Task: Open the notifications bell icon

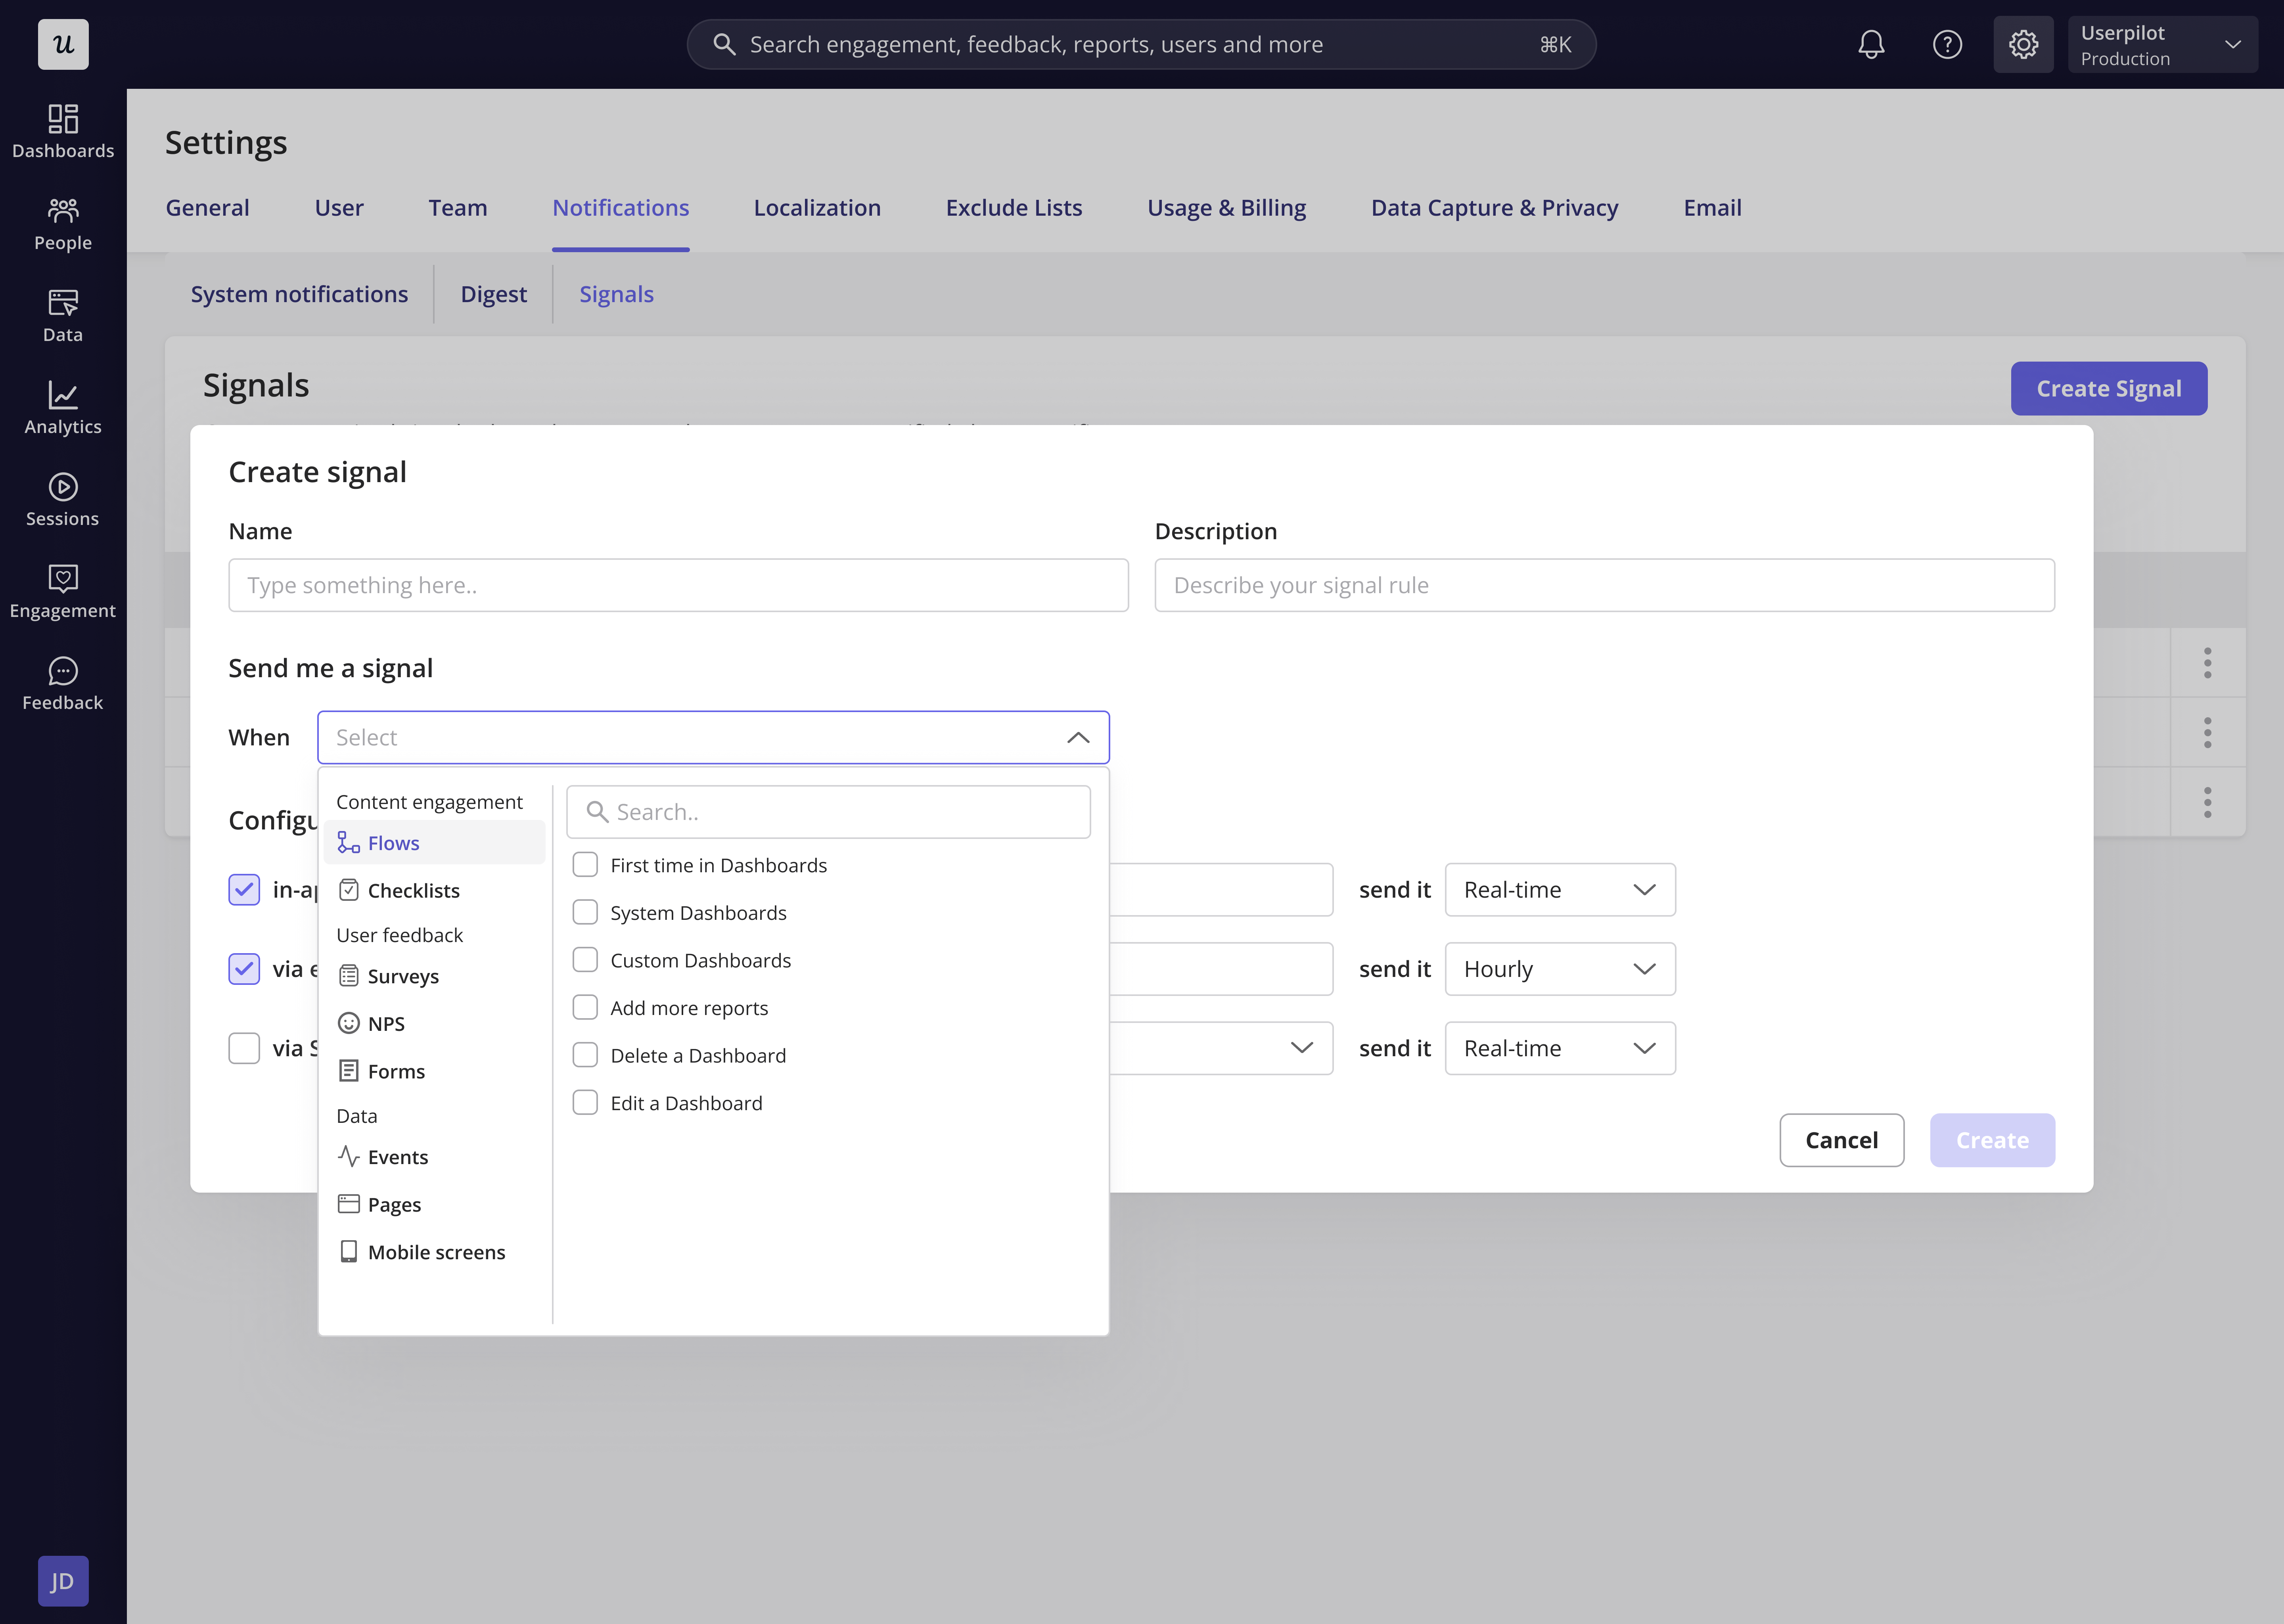Action: (1871, 44)
